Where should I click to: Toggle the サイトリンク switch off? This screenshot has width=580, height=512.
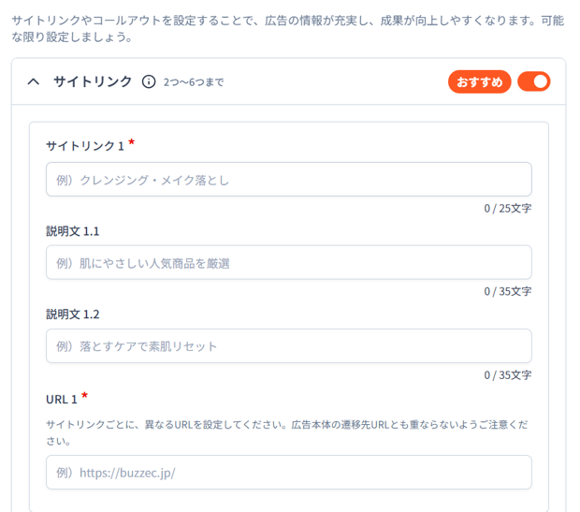click(534, 81)
